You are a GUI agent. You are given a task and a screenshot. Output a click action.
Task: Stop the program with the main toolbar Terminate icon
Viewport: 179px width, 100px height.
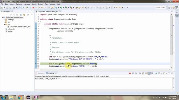coord(33,7)
